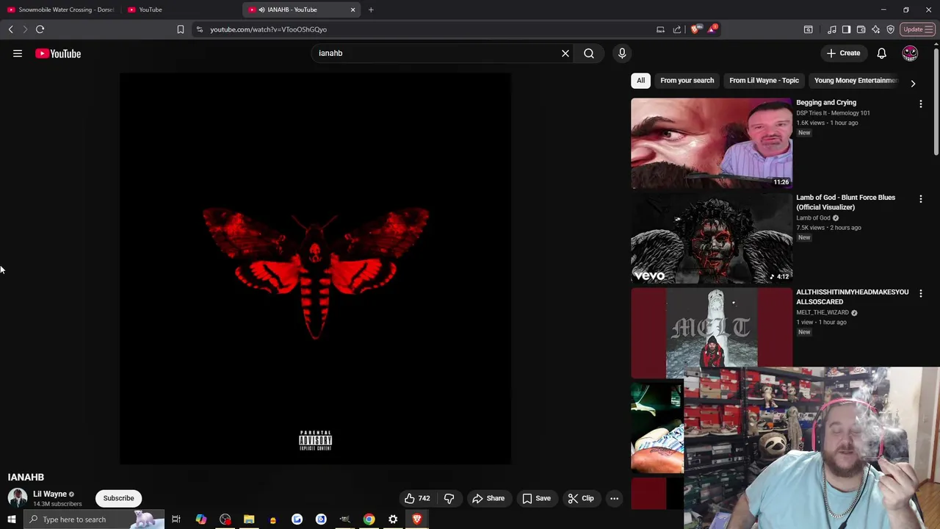Launch File Explorer from taskbar
Screen dimensions: 940x529
pos(249,519)
